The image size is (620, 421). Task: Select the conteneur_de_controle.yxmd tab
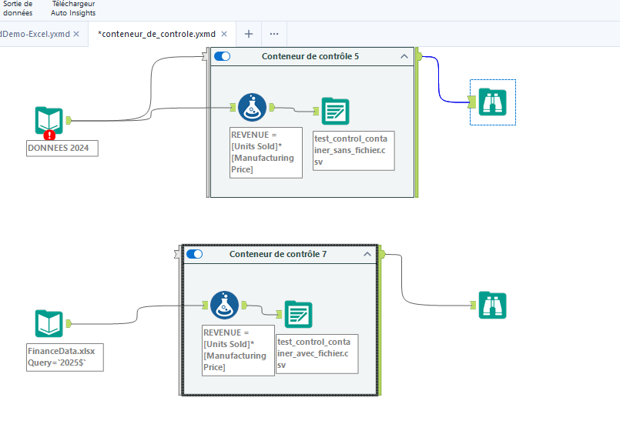(156, 34)
